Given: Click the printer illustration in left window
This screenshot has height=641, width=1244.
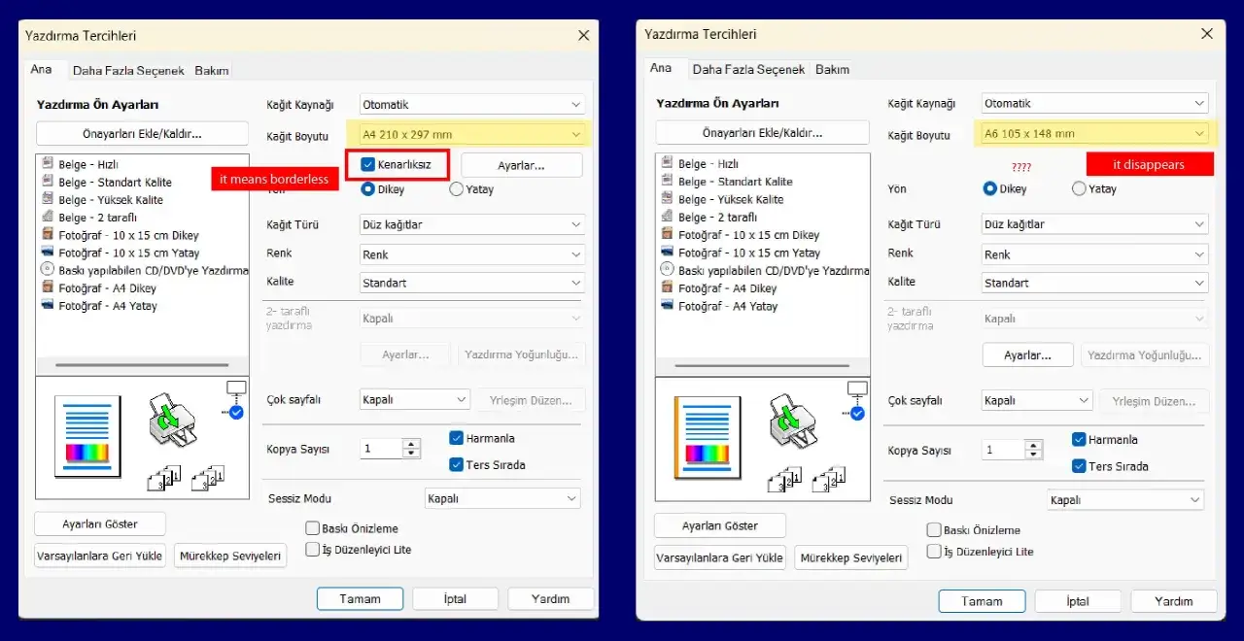Looking at the screenshot, I should pos(172,420).
